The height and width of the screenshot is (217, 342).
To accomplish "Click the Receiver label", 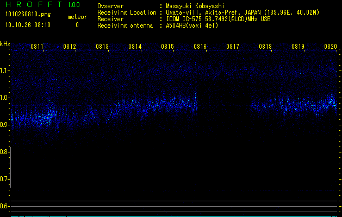I will point(110,19).
